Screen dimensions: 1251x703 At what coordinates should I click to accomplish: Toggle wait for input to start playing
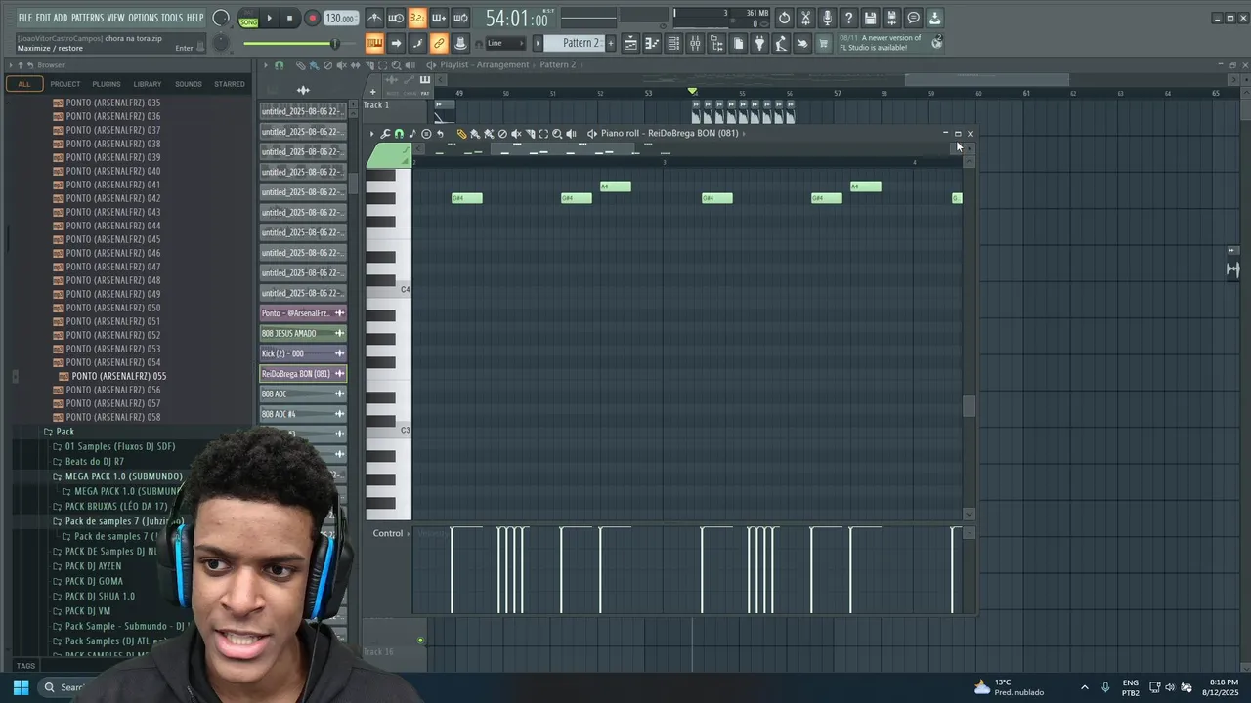pos(396,18)
